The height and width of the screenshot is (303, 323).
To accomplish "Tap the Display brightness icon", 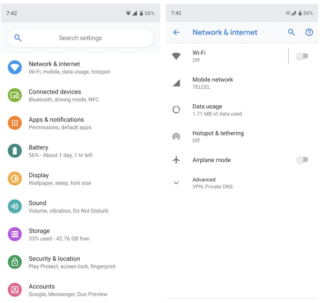I will [x=15, y=179].
